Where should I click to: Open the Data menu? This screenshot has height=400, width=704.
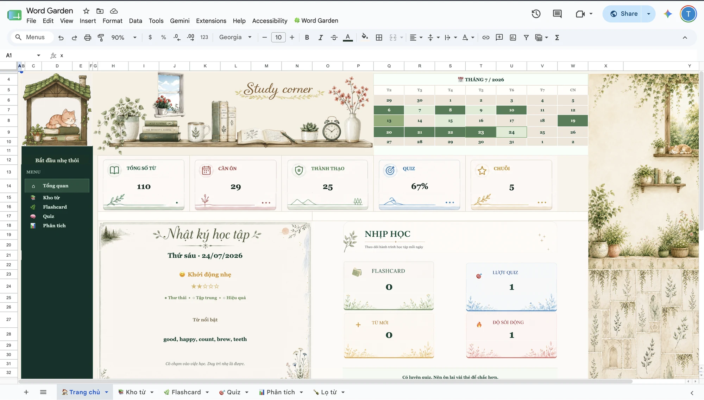tap(136, 21)
